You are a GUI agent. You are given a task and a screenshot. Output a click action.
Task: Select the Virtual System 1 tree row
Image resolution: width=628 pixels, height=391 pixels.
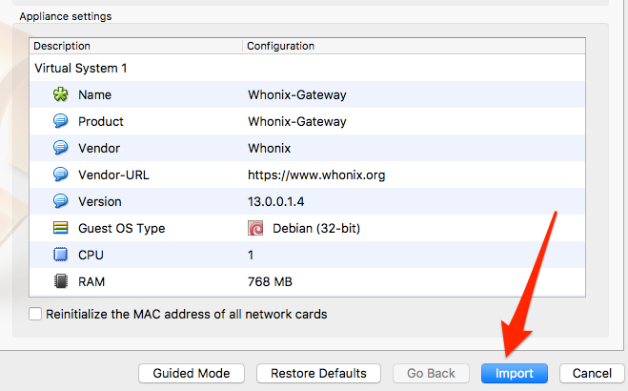tap(307, 68)
